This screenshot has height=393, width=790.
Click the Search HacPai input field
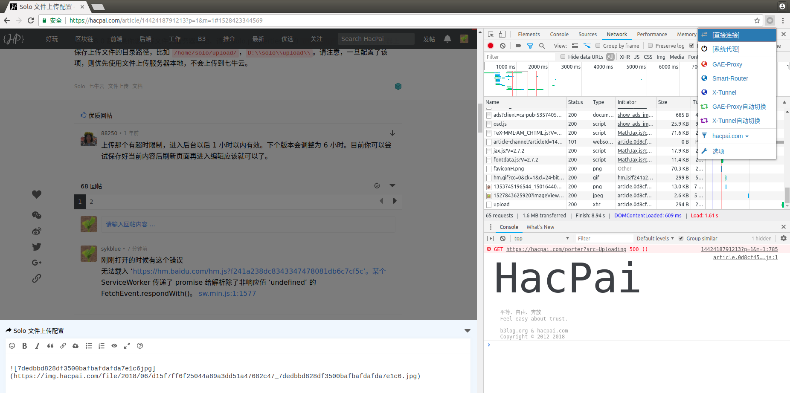[375, 39]
